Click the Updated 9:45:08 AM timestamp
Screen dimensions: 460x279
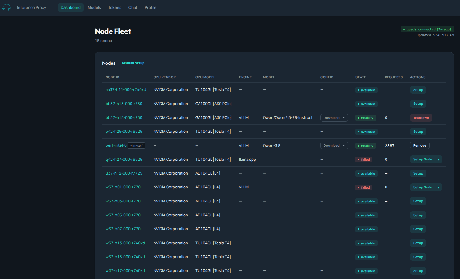coord(435,35)
